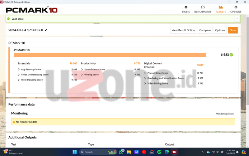Open Monitoring details link
This screenshot has width=249, height=156.
click(224, 114)
